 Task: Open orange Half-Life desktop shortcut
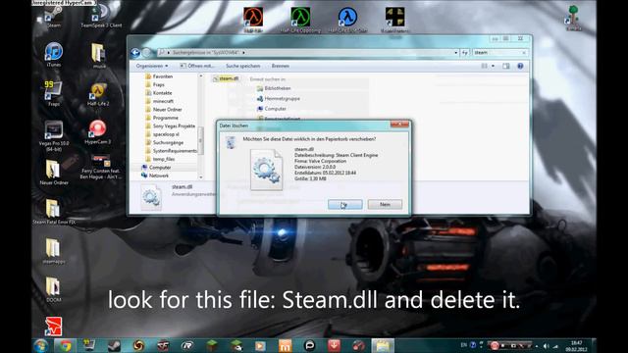click(253, 20)
